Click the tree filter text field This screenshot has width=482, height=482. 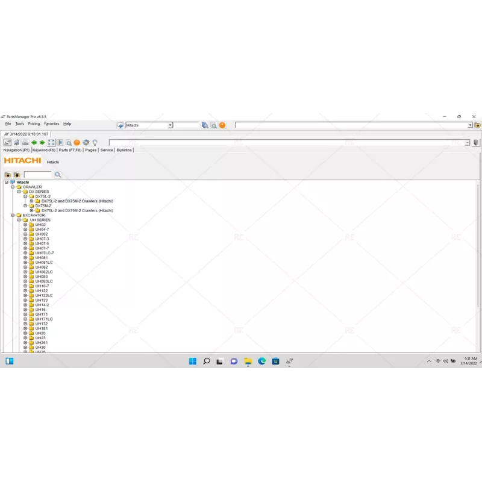tap(37, 175)
